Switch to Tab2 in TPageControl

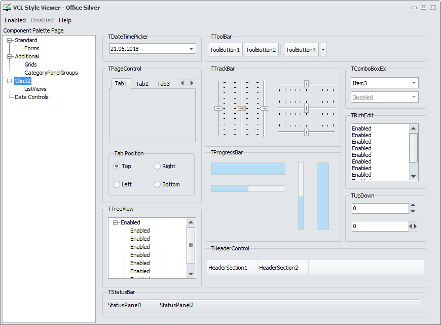pos(142,84)
